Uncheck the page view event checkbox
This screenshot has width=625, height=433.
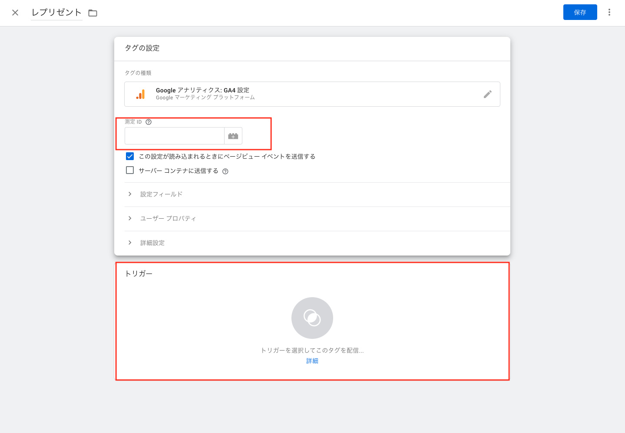pos(130,156)
